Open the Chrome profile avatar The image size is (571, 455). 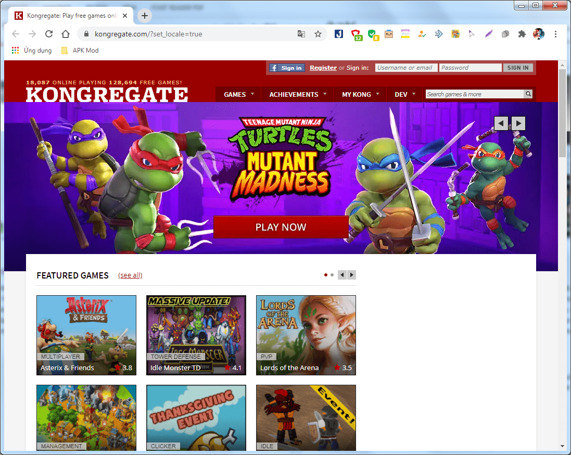[x=539, y=34]
